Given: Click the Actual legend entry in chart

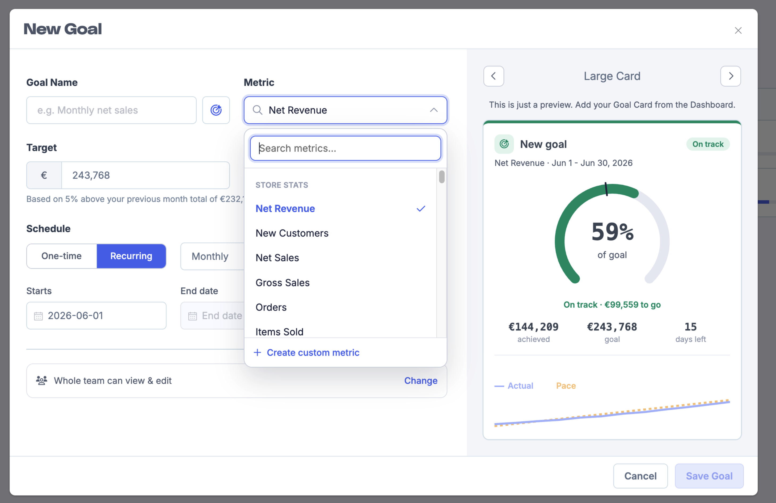Looking at the screenshot, I should pos(513,385).
